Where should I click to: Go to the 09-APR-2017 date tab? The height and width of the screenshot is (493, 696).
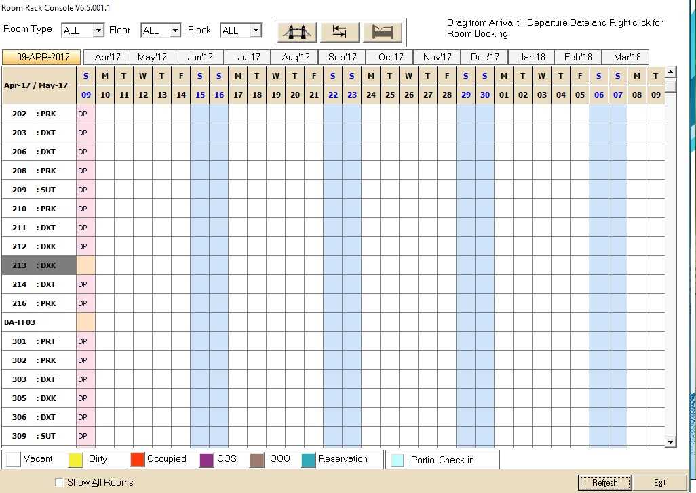pos(41,58)
